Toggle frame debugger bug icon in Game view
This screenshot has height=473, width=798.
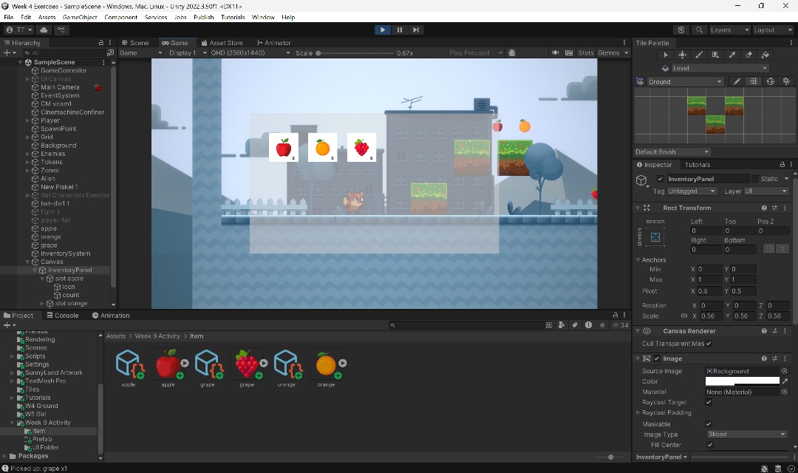pyautogui.click(x=512, y=53)
